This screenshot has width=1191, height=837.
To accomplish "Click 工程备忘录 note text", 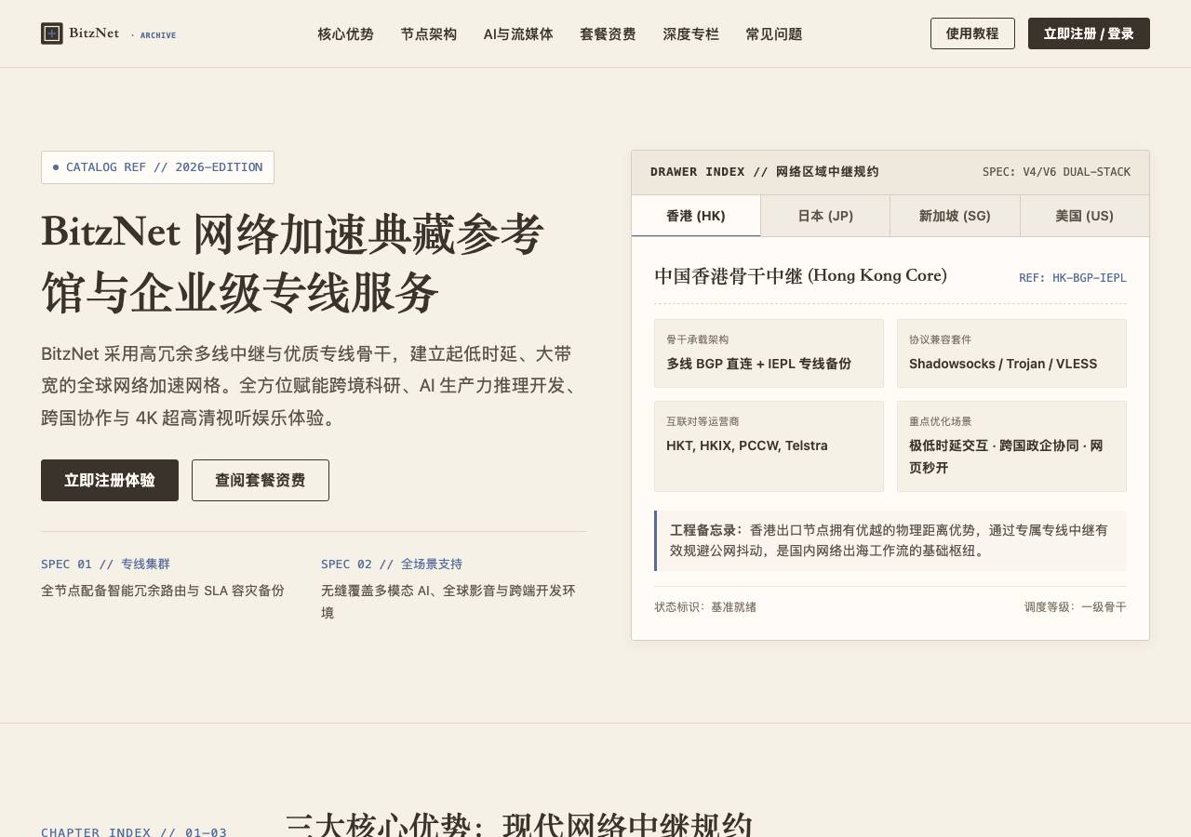I will [890, 540].
